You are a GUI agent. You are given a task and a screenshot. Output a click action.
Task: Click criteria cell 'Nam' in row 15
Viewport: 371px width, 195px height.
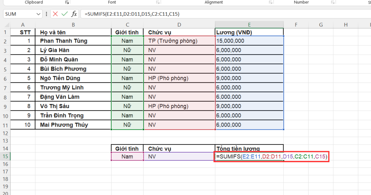coord(127,156)
